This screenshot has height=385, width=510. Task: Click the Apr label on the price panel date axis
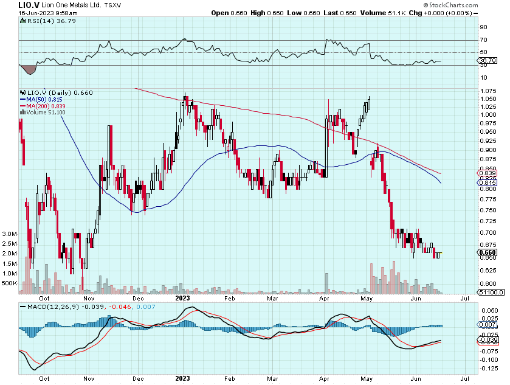324,299
